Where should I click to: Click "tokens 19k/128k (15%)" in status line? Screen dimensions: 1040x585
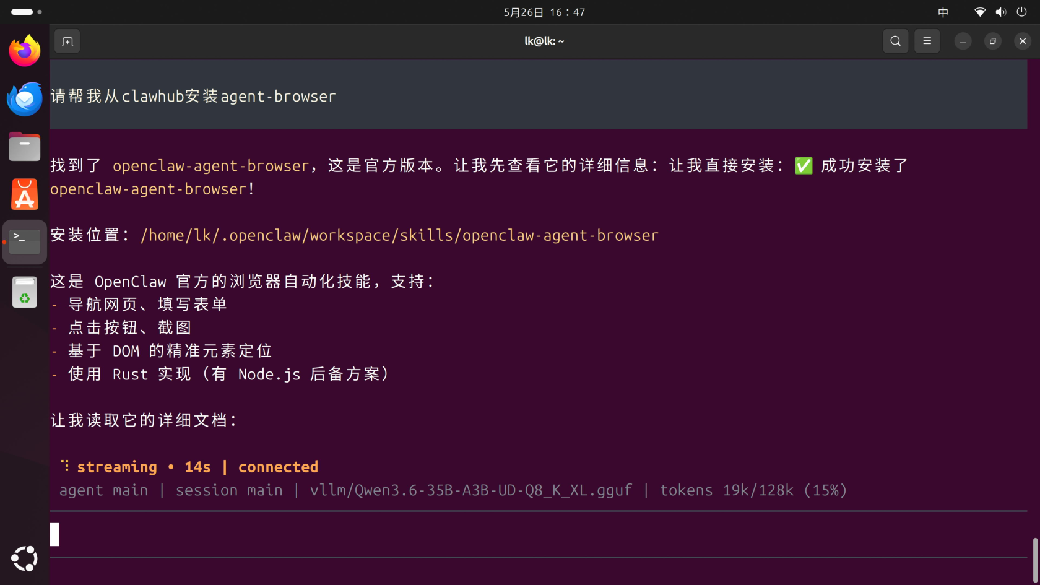(x=753, y=490)
